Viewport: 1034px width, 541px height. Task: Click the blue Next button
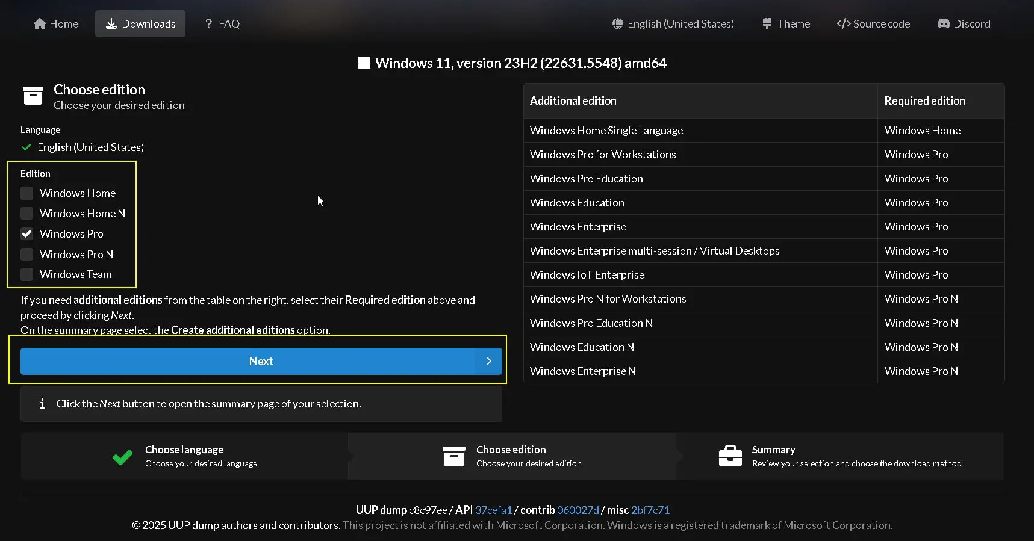tap(261, 361)
